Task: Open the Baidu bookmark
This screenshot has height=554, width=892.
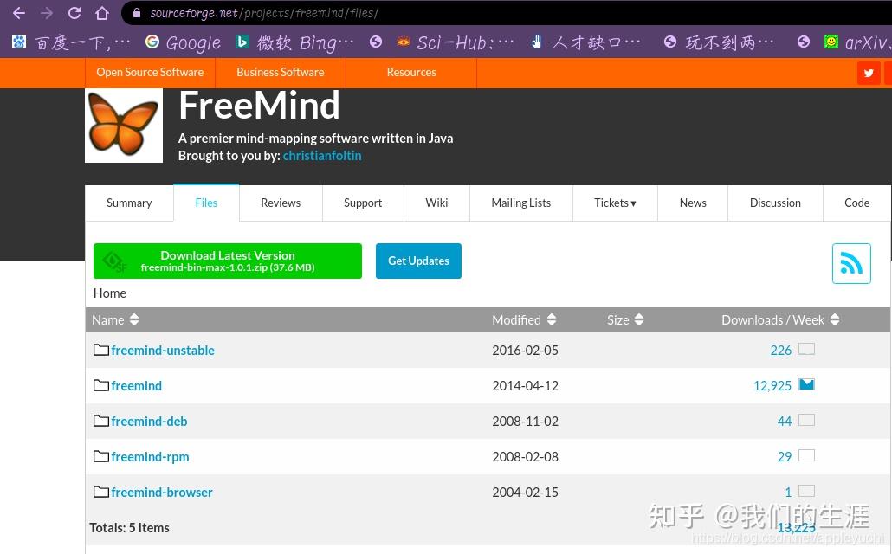Action: click(71, 42)
